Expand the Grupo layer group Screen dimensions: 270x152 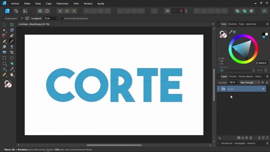[x=219, y=89]
